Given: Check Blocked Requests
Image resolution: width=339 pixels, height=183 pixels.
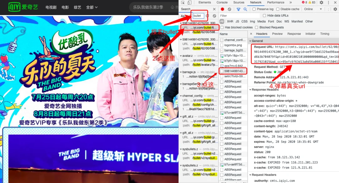Looking at the screenshot, I should (256, 28).
